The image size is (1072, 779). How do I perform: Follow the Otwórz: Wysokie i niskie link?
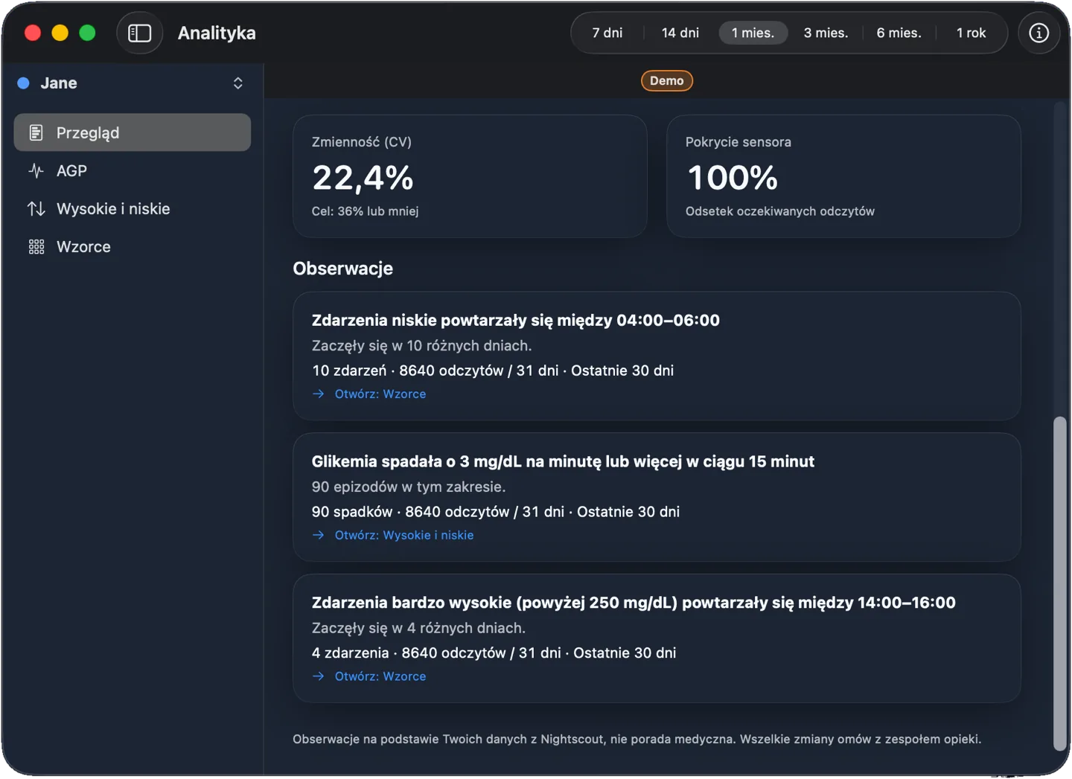(404, 535)
